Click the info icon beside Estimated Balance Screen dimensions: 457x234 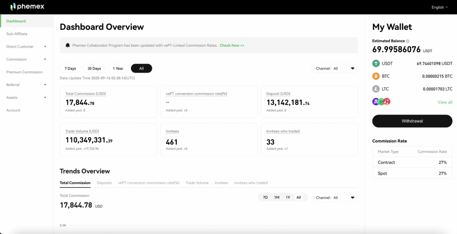pos(407,41)
